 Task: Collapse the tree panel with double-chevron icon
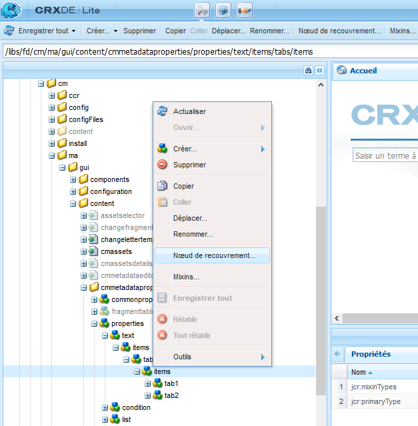point(320,71)
